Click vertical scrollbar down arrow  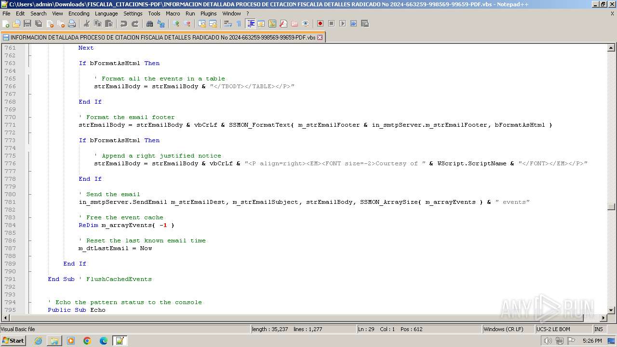click(x=611, y=310)
